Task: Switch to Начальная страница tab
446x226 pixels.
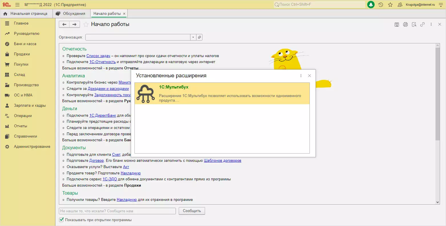Action: point(26,13)
